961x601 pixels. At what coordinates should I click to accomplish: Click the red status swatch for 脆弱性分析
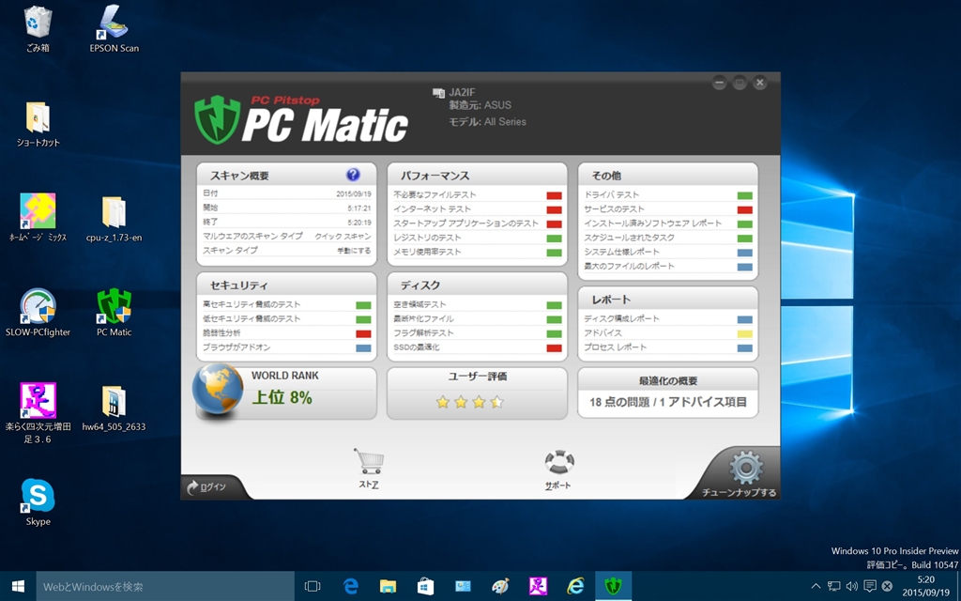[x=363, y=334]
